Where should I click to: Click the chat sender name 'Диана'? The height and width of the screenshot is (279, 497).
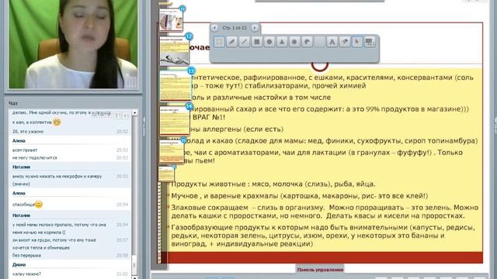coord(19,265)
